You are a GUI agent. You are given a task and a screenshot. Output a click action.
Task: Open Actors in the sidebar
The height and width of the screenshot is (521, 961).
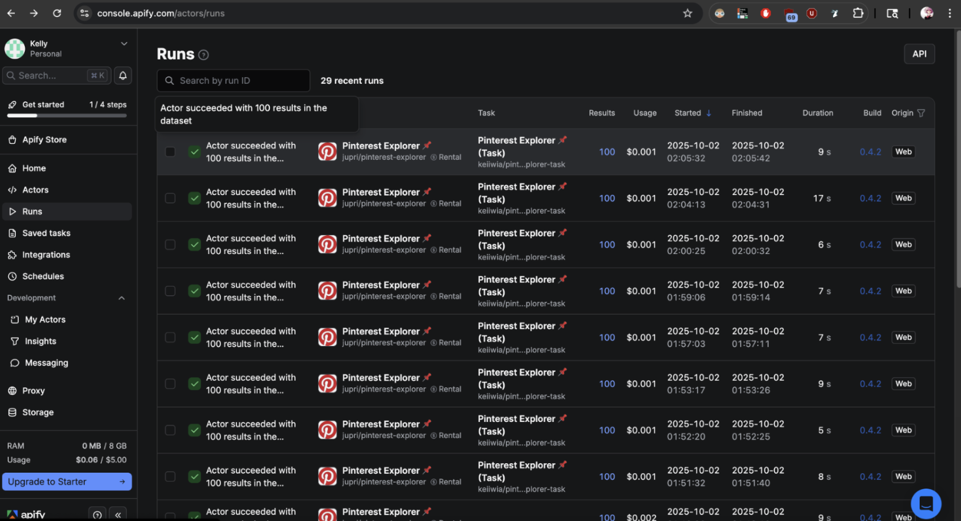click(x=68, y=190)
